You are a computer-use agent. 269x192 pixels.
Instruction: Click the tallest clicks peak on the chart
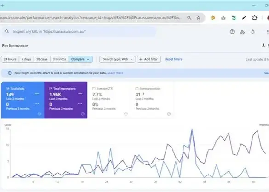coord(192,129)
